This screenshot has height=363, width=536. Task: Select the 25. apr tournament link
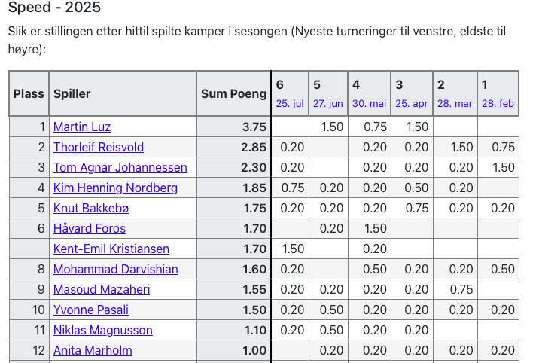411,103
